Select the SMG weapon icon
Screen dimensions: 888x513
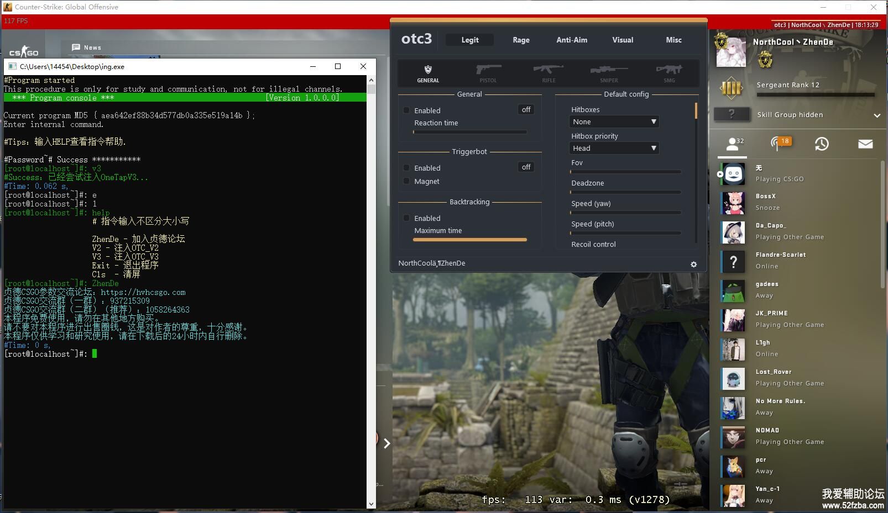point(669,73)
